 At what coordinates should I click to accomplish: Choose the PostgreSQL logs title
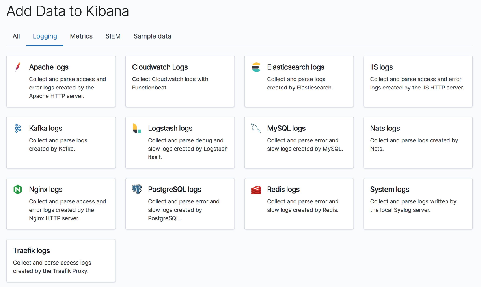tap(175, 190)
